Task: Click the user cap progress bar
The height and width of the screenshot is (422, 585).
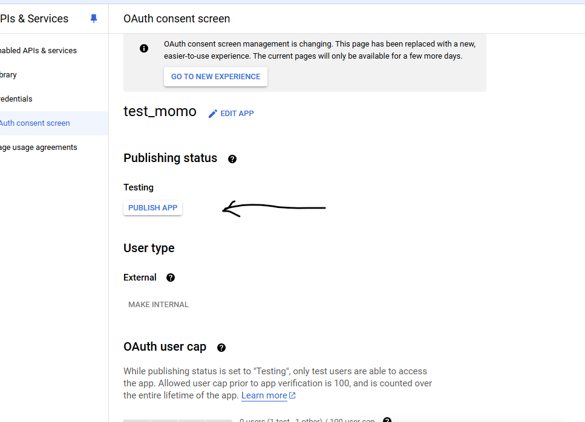Action: point(178,420)
